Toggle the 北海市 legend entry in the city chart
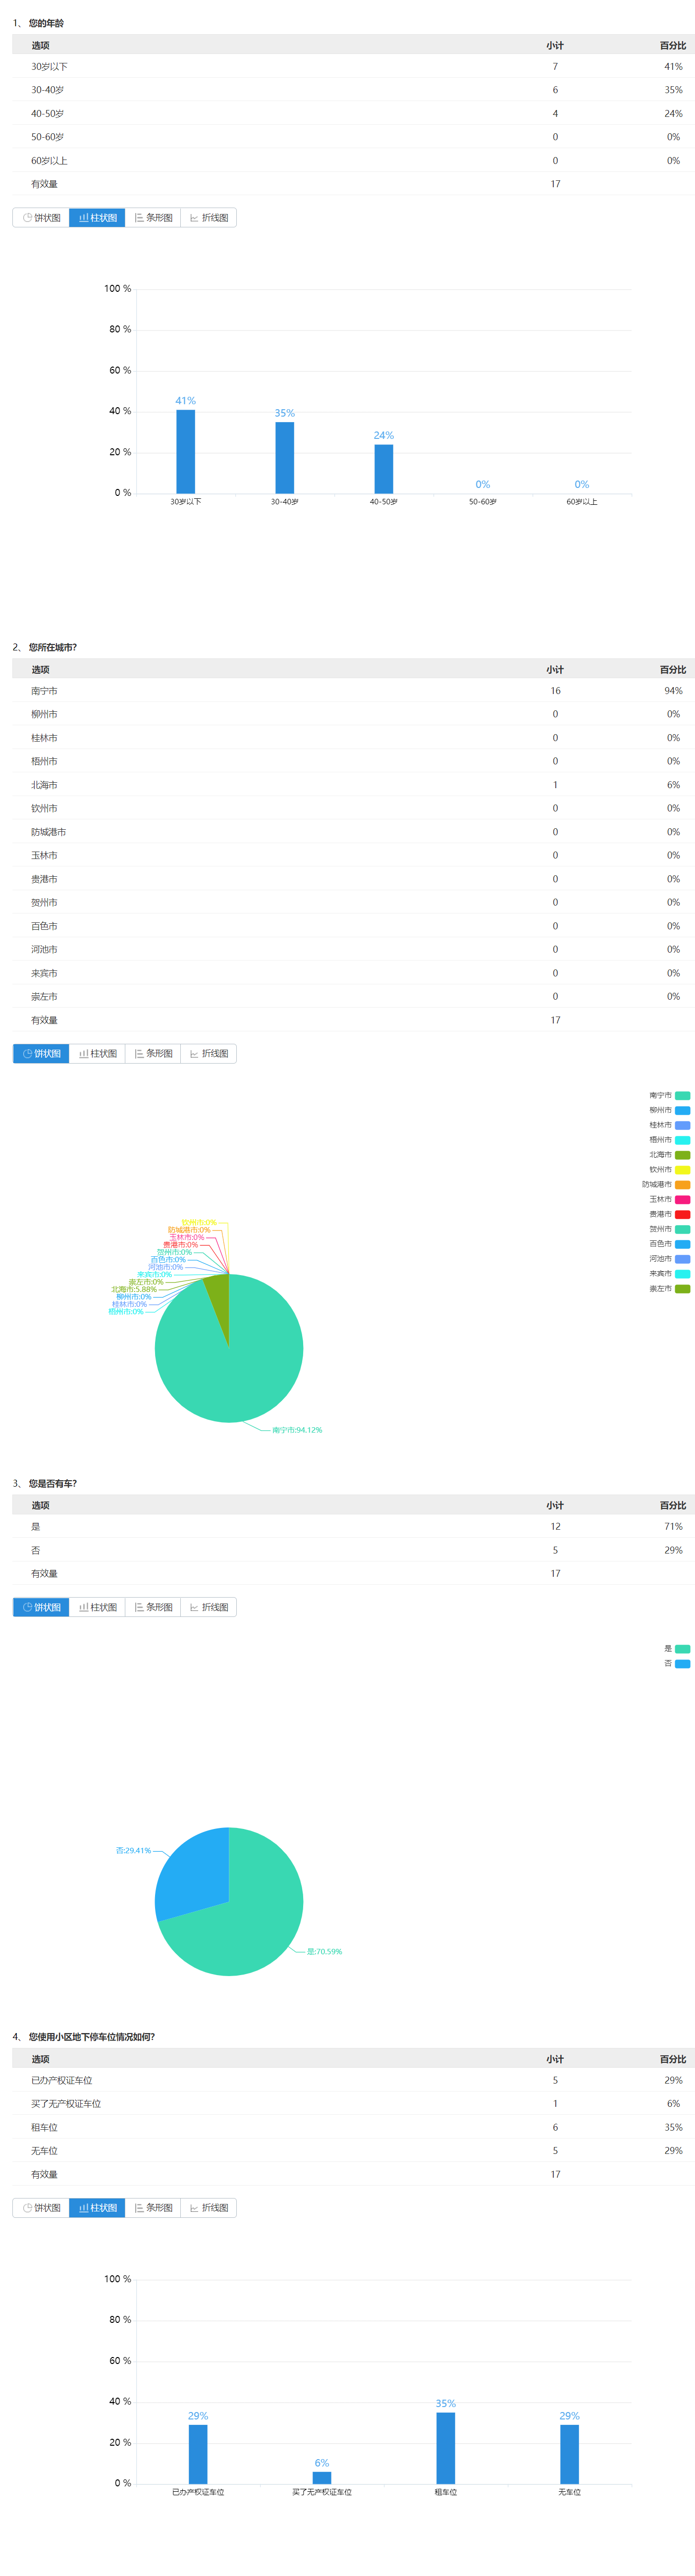Screen dimensions: 695x2576 coord(682,1155)
